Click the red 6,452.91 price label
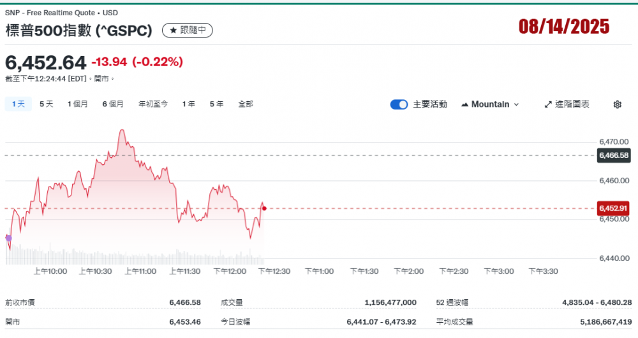The image size is (638, 338). [x=613, y=208]
